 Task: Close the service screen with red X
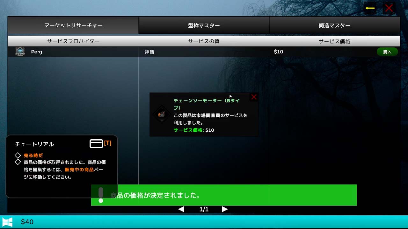click(x=389, y=8)
